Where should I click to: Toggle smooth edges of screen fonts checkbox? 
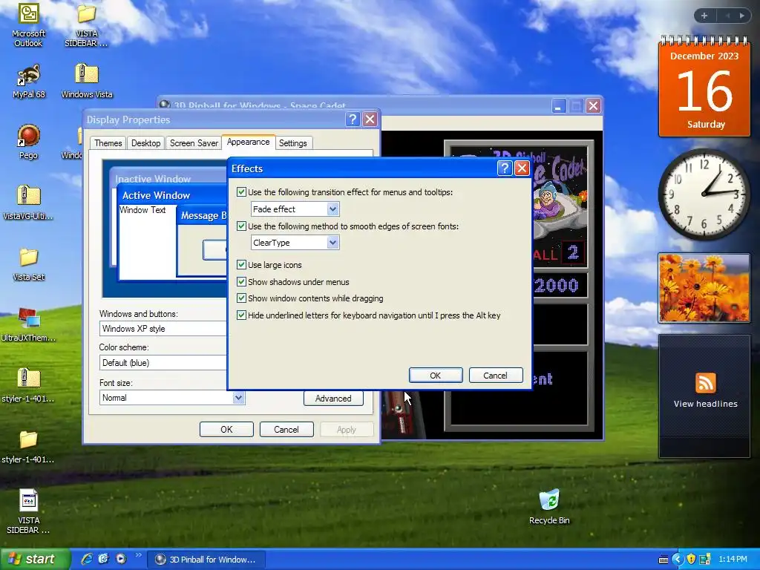[241, 226]
